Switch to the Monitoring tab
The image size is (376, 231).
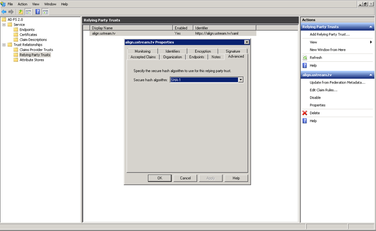[143, 51]
